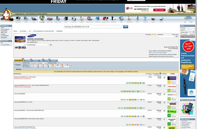Click the Username input field
The width and height of the screenshot is (197, 129).
[x=192, y=28]
